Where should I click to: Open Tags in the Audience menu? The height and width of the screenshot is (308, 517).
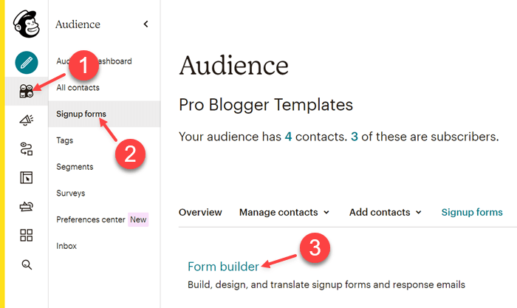click(65, 140)
